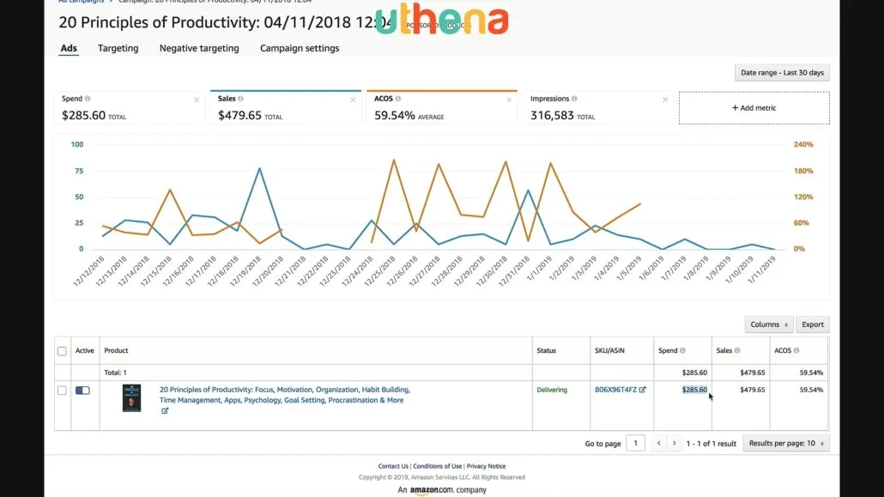
Task: Click the + Add metric box
Action: coord(754,108)
